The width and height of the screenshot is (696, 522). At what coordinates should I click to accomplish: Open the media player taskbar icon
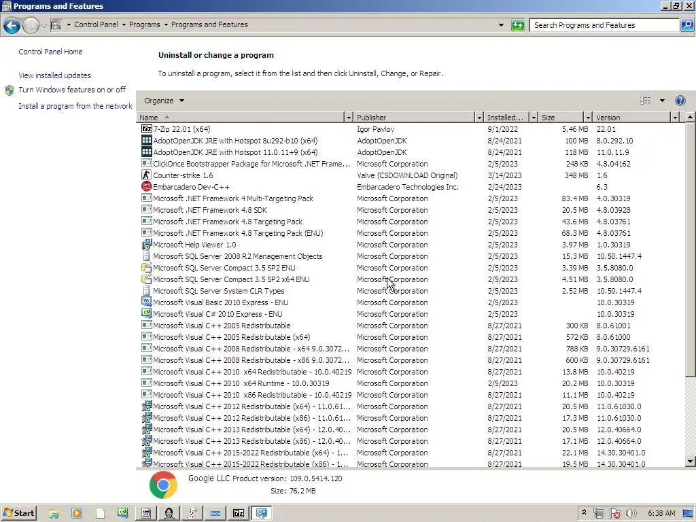[x=77, y=513]
